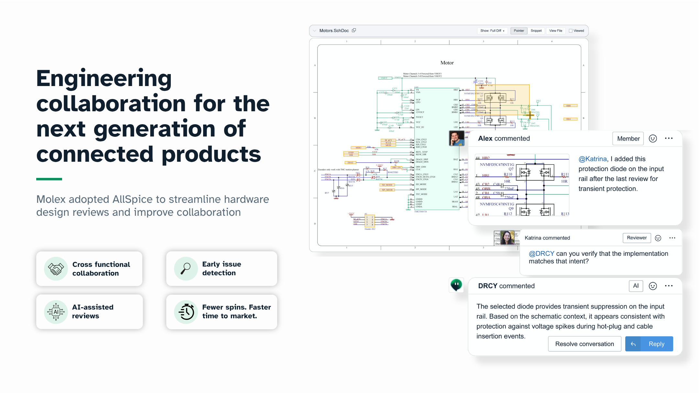This screenshot has height=393, width=699.
Task: Click the AI-assisted reviews chip icon
Action: pyautogui.click(x=56, y=312)
